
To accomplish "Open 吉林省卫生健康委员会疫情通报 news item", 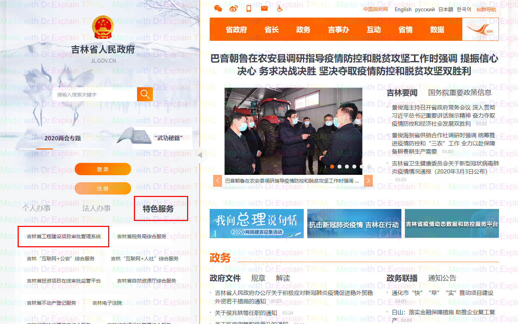I will (445, 167).
